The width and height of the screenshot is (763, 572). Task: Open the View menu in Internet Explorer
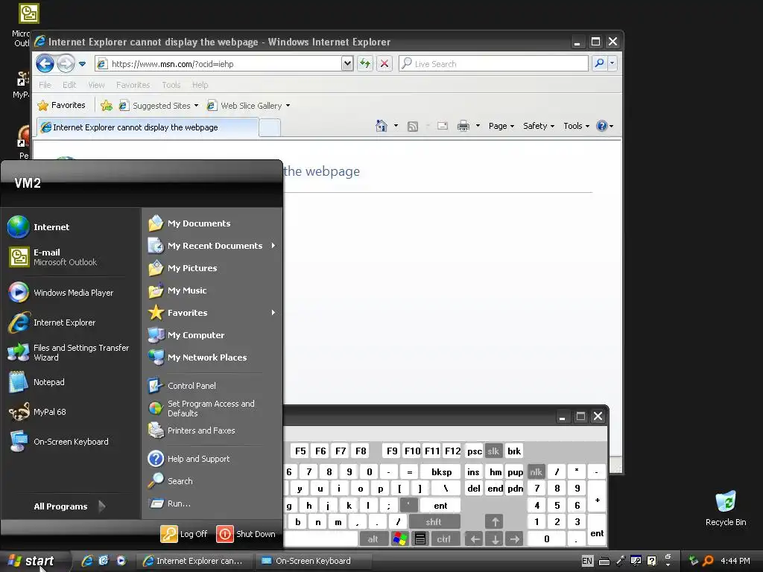coord(96,85)
